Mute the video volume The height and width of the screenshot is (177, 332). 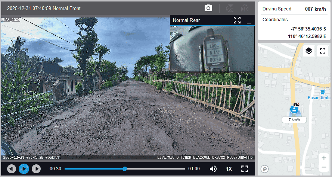(213, 169)
